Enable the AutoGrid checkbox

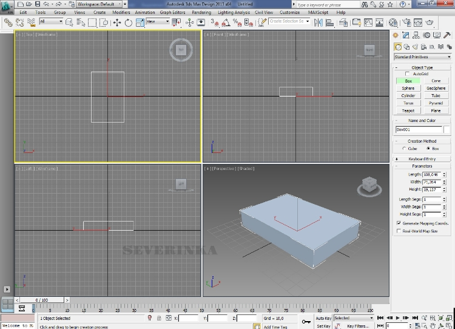tap(407, 73)
